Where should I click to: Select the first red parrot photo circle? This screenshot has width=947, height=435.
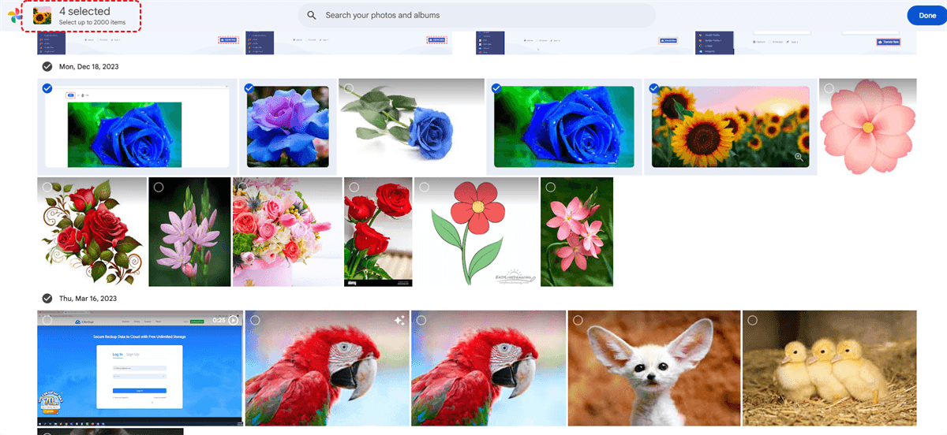255,320
